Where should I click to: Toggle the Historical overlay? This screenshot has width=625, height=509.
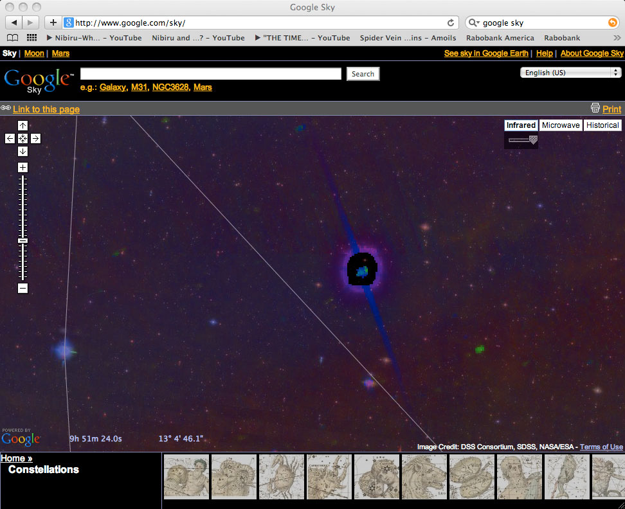602,125
